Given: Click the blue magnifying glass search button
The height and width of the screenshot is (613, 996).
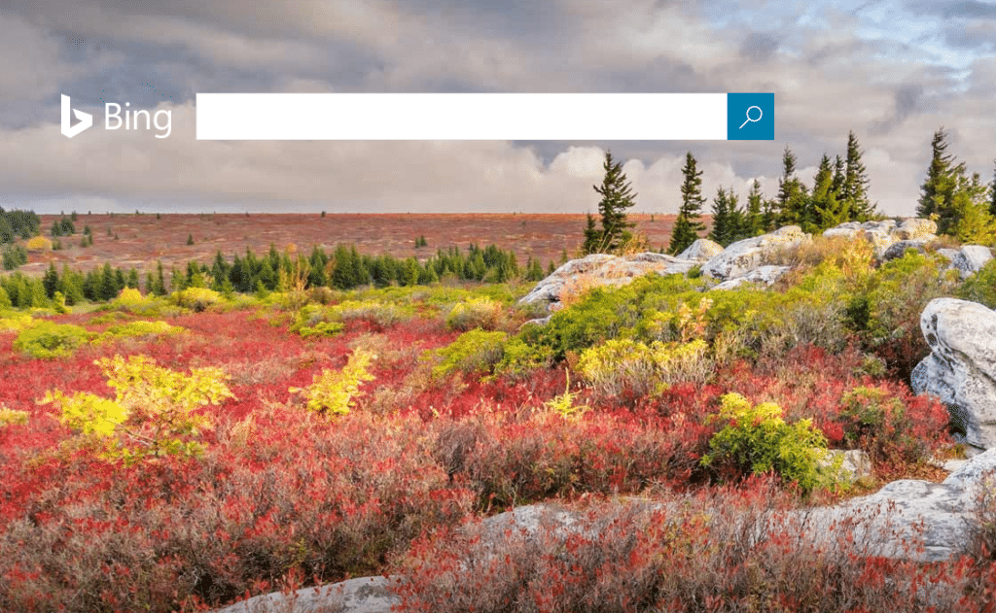Looking at the screenshot, I should (750, 117).
